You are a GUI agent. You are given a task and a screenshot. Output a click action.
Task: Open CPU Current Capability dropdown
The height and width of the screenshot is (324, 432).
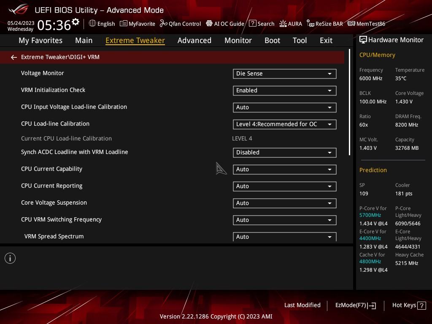point(285,169)
